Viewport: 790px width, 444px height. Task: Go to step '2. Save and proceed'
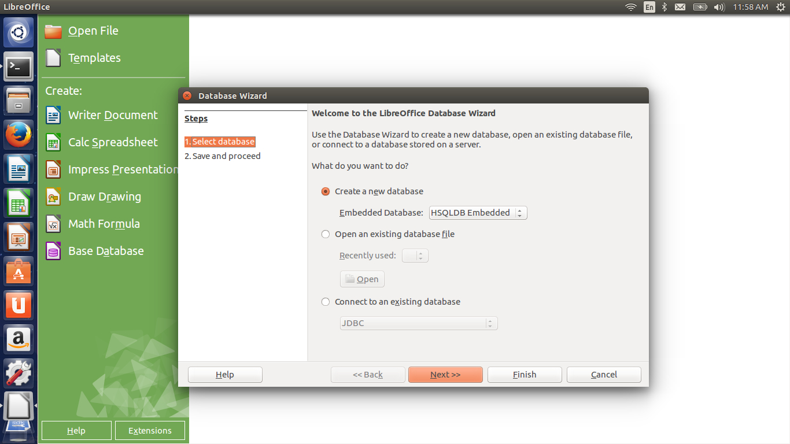point(223,156)
